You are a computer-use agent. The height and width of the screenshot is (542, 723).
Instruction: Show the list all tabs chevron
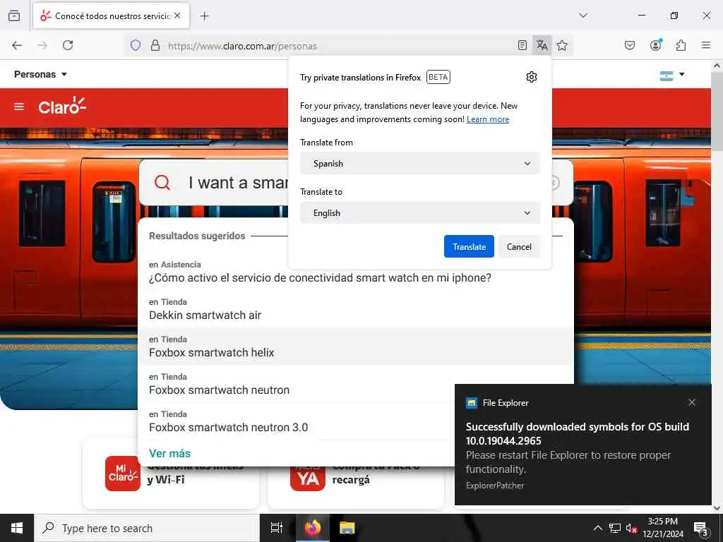[582, 16]
